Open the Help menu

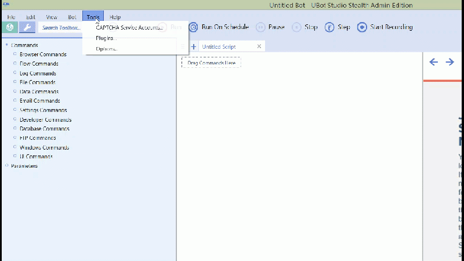(115, 17)
